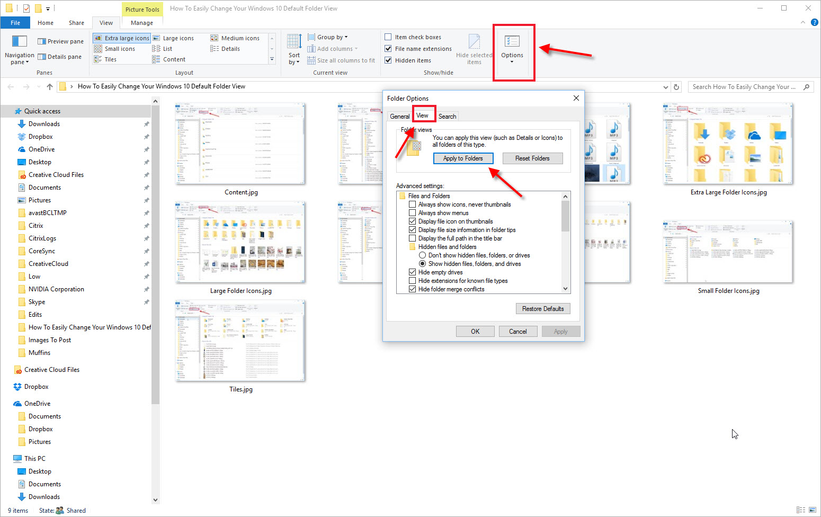Screen dimensions: 821x517
Task: Open the Search tab in Folder Options
Action: [447, 115]
